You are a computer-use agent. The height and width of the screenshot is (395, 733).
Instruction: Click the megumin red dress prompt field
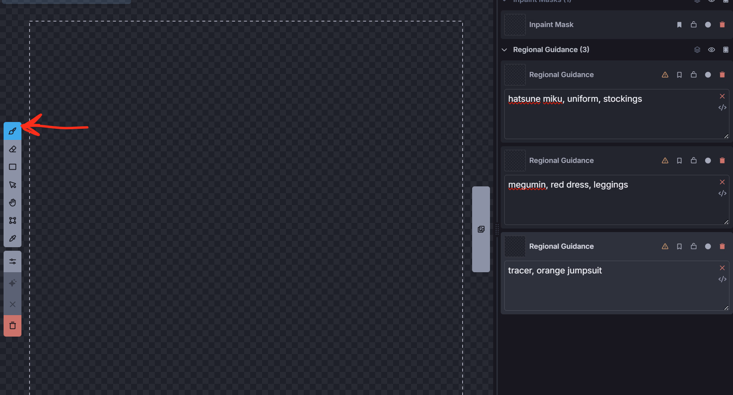pos(617,200)
